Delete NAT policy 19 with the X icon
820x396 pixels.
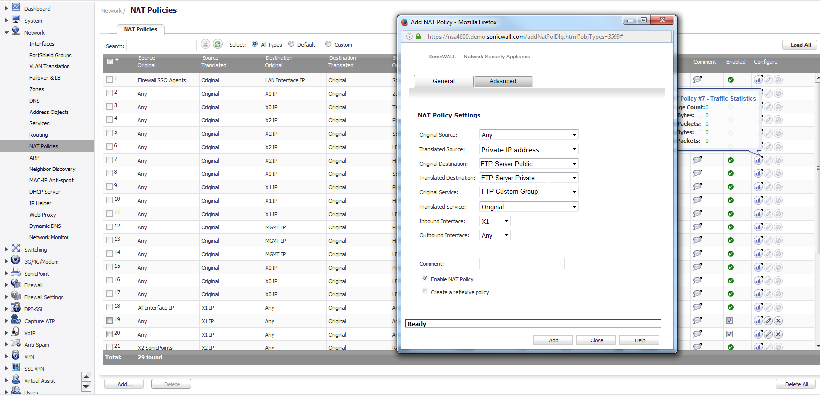tap(778, 321)
